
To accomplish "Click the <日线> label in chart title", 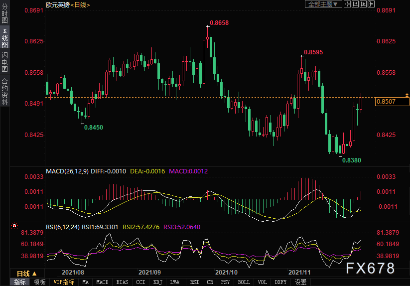I will coord(80,4).
